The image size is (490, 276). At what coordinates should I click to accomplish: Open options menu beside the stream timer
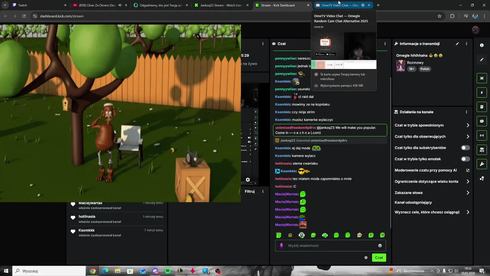(263, 44)
